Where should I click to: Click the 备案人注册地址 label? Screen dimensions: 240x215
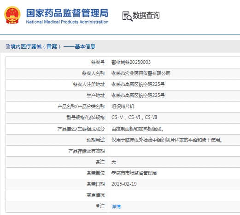[89, 85]
